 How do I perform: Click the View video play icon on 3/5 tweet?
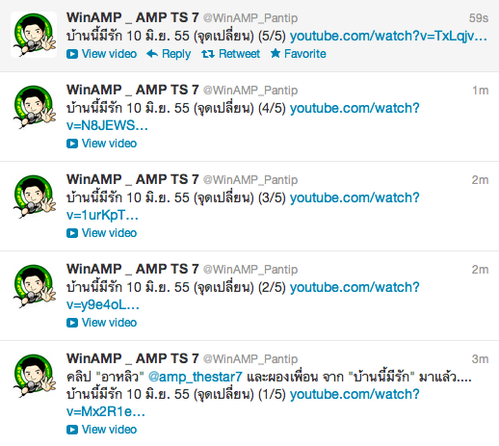click(x=72, y=233)
